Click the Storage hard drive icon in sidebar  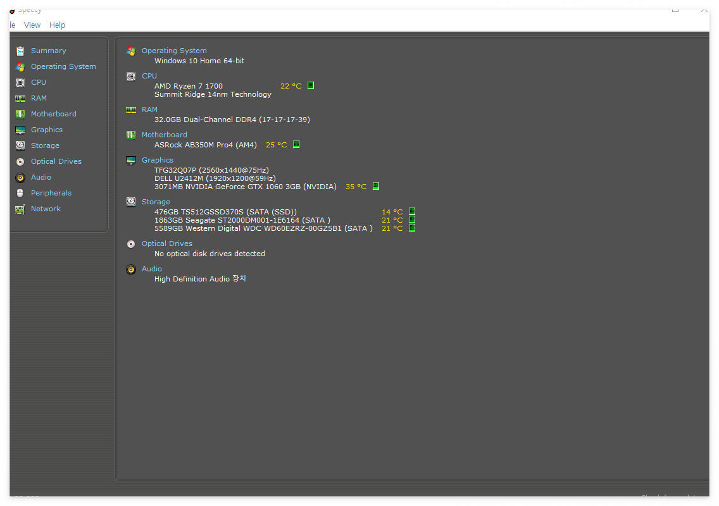coord(20,145)
